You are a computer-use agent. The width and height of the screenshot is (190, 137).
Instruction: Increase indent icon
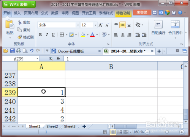(144, 35)
